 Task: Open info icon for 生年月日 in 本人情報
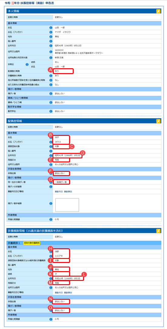point(51,45)
